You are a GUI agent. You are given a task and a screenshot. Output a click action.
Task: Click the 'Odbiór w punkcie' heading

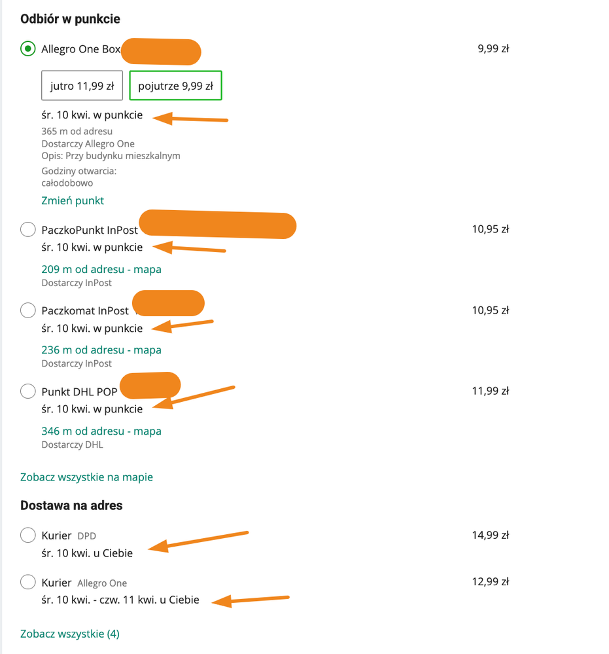click(x=70, y=19)
